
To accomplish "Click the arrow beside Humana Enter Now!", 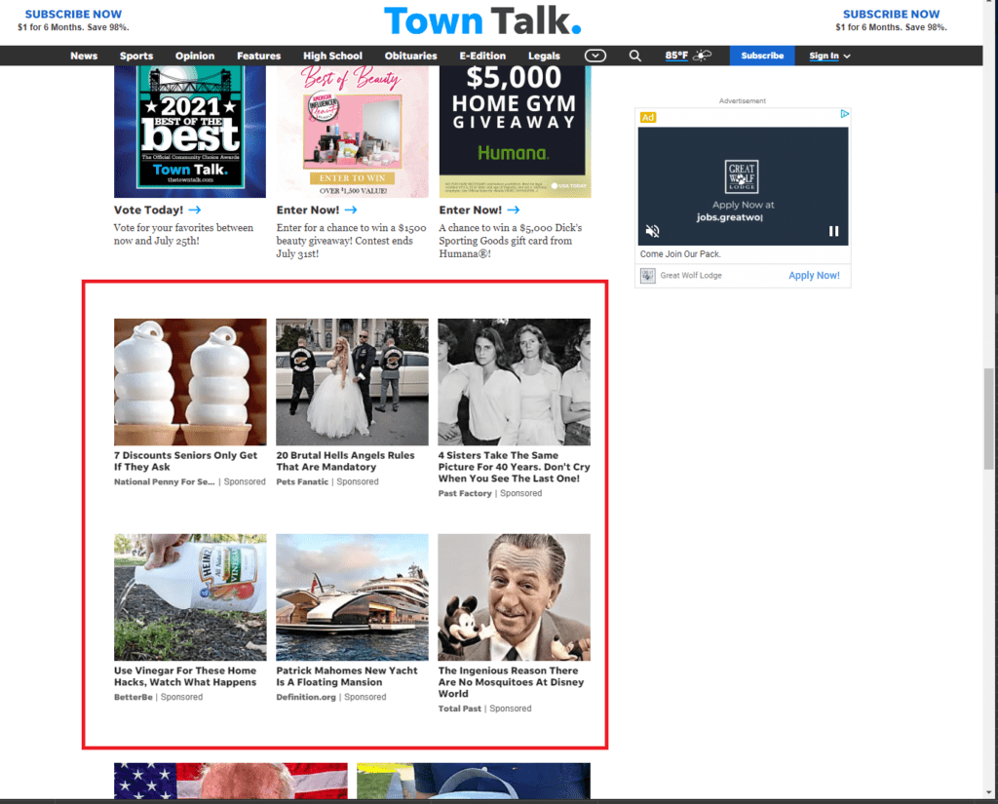I will tap(514, 210).
